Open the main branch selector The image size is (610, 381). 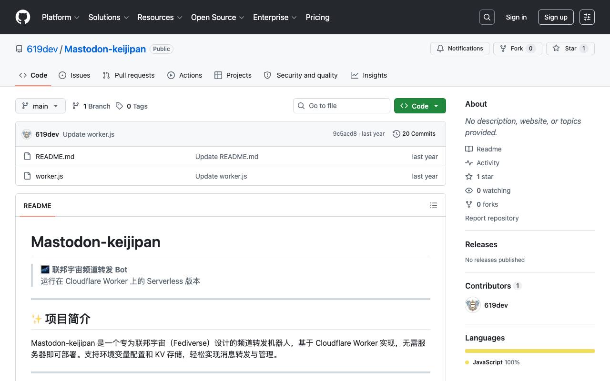click(41, 106)
